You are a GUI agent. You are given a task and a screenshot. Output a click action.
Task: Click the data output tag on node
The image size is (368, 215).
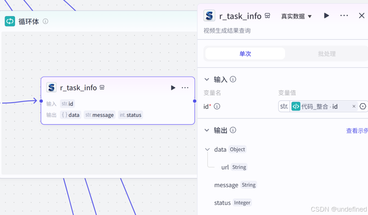pos(71,115)
